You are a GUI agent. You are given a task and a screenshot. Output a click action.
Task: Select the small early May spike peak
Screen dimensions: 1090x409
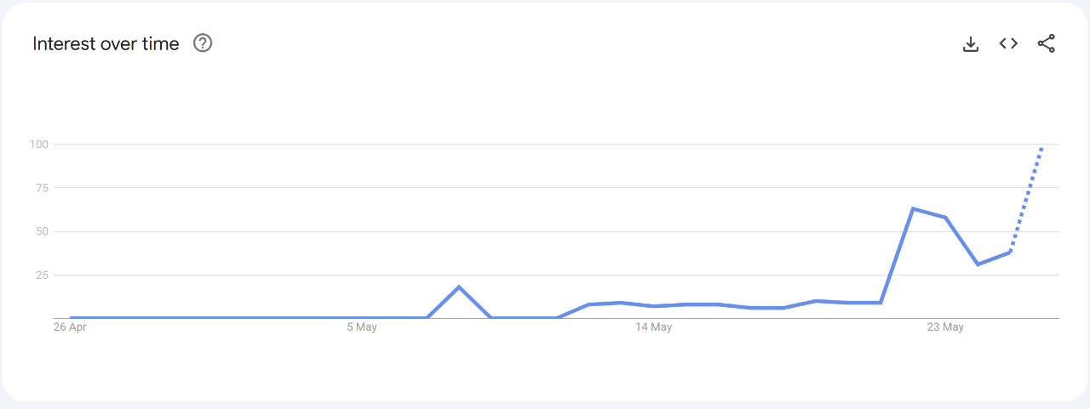point(459,287)
